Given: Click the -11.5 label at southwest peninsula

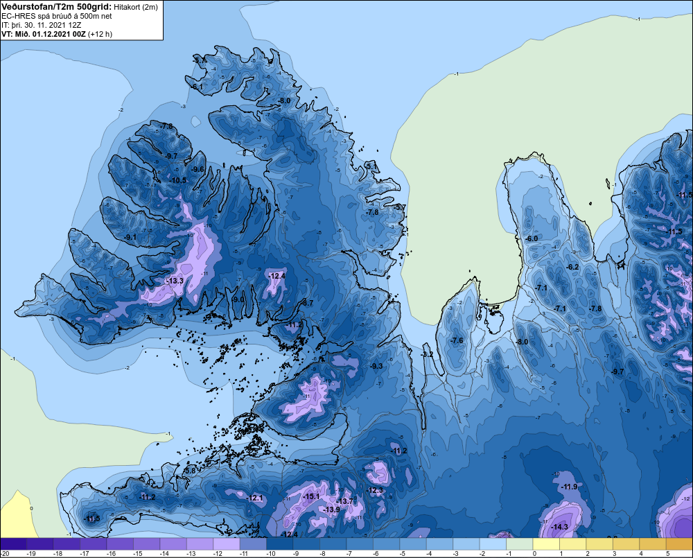Looking at the screenshot, I should tap(92, 518).
